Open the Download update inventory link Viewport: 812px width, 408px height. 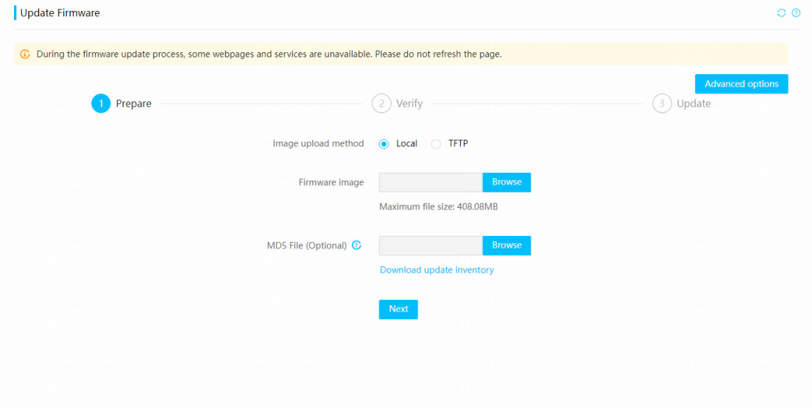tap(437, 270)
